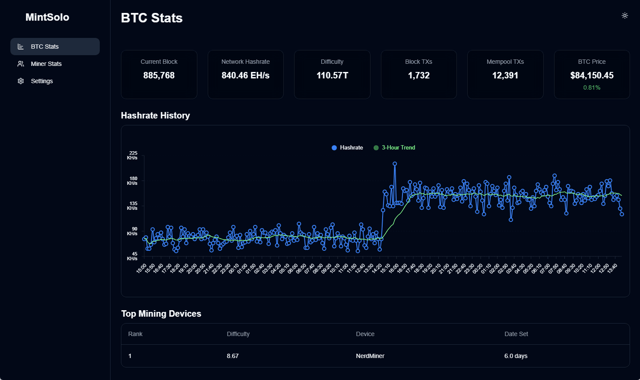Click the Miner Stats people icon

20,64
